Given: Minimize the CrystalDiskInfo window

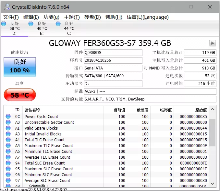Looking at the screenshot, I should pyautogui.click(x=173, y=7).
